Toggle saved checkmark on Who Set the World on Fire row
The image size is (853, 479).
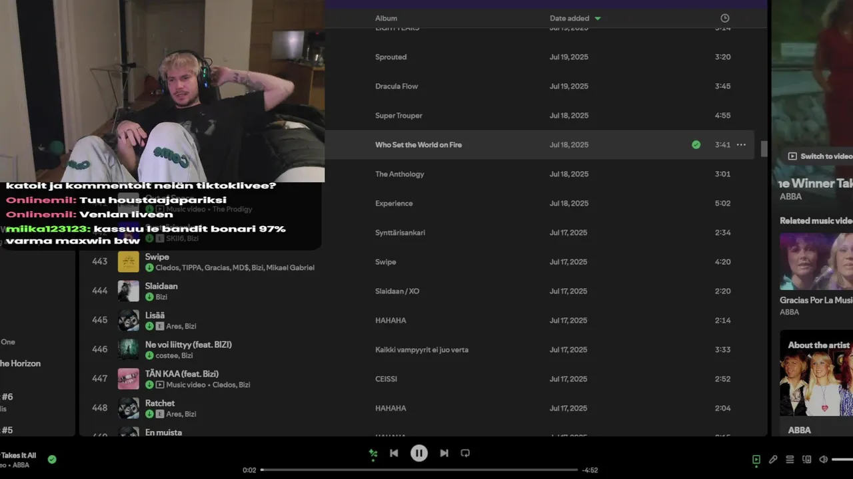(x=696, y=144)
